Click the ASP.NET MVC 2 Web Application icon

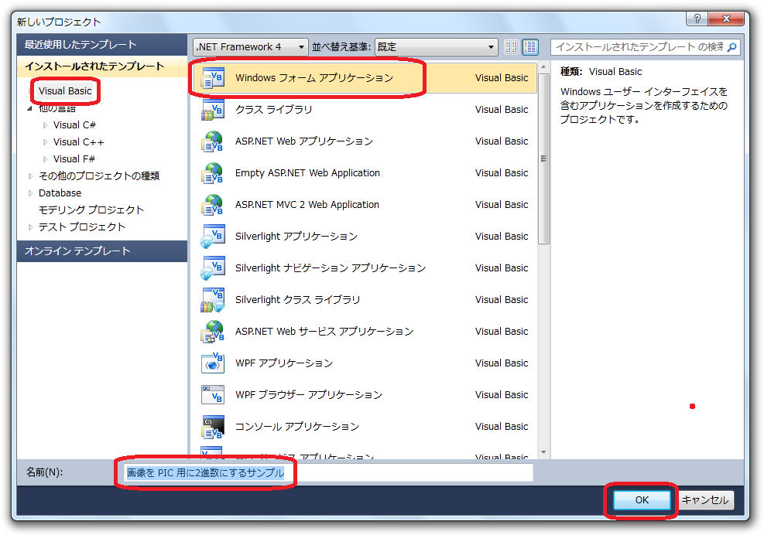pyautogui.click(x=213, y=204)
